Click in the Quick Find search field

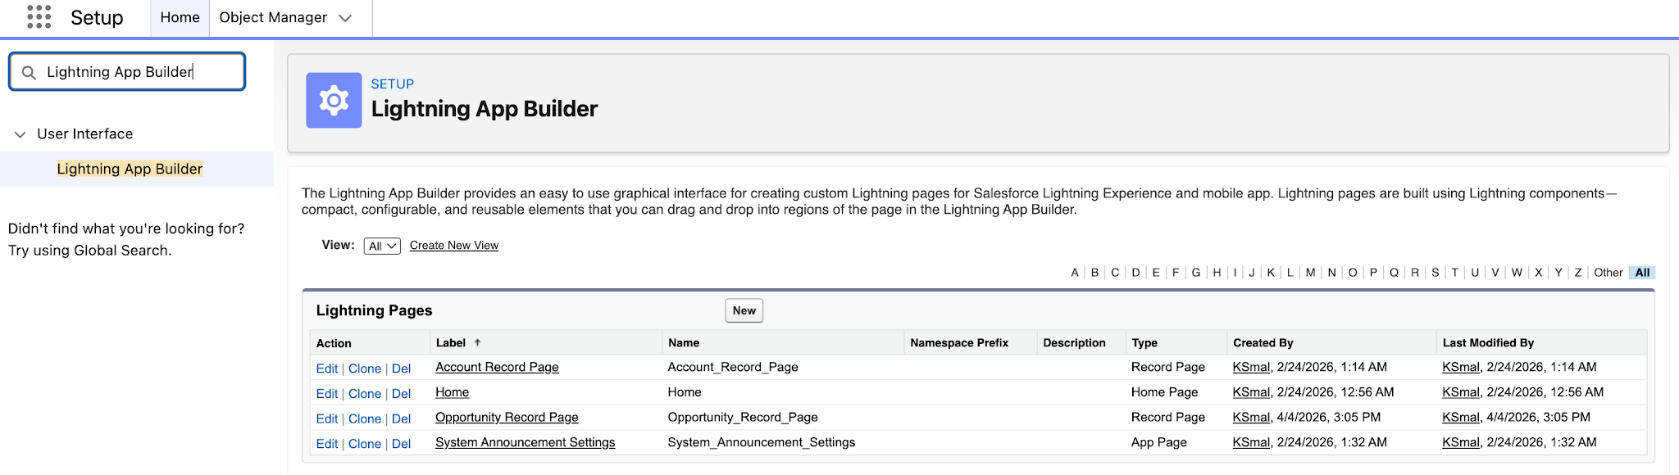click(127, 72)
